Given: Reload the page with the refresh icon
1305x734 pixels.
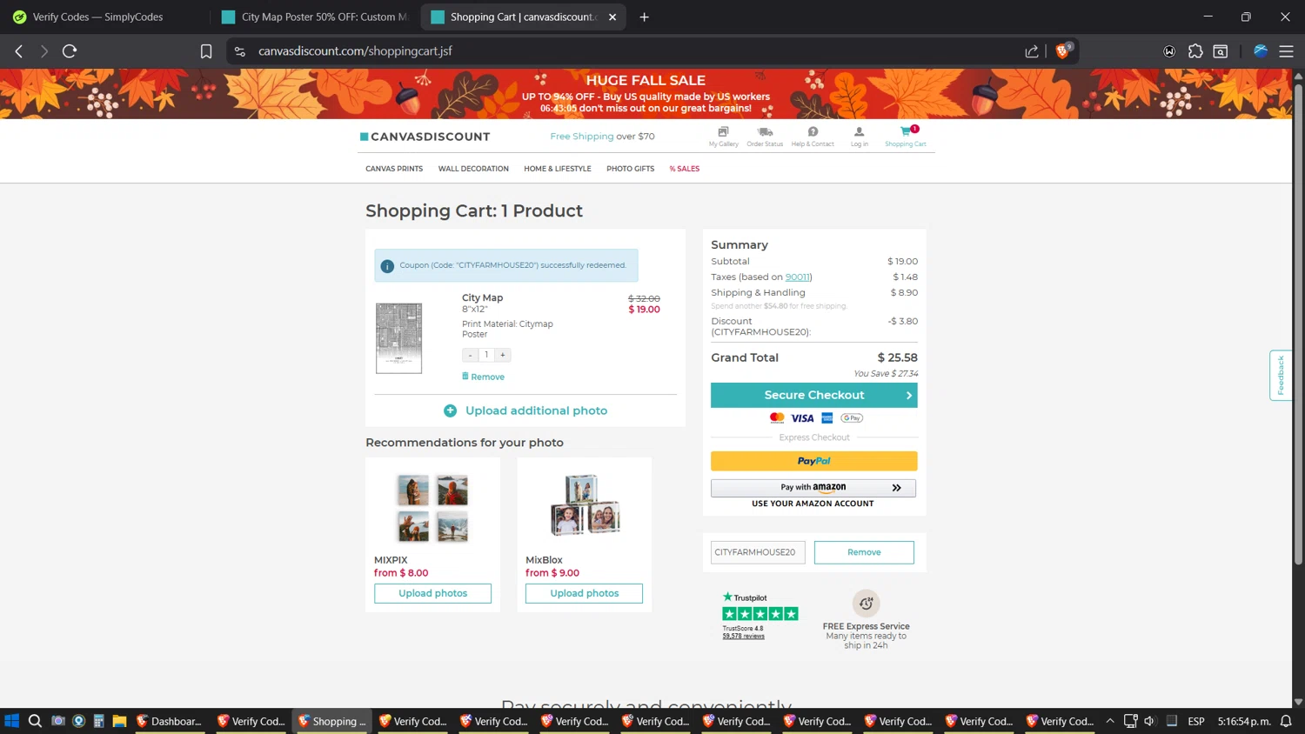Looking at the screenshot, I should 70,51.
